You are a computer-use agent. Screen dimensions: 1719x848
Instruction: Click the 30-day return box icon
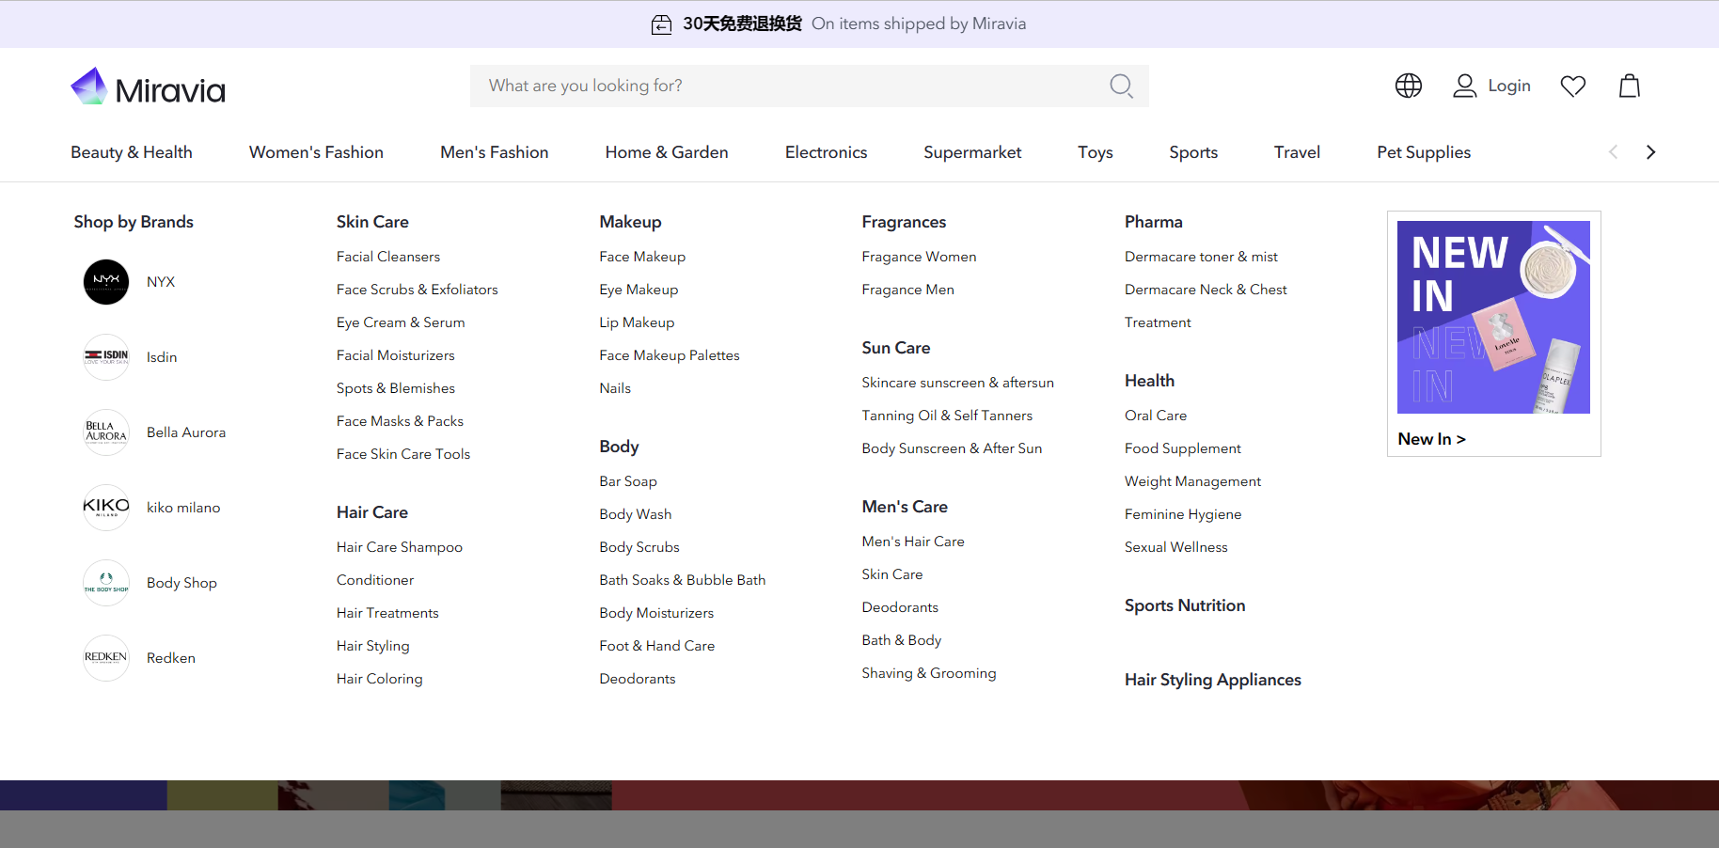tap(662, 24)
